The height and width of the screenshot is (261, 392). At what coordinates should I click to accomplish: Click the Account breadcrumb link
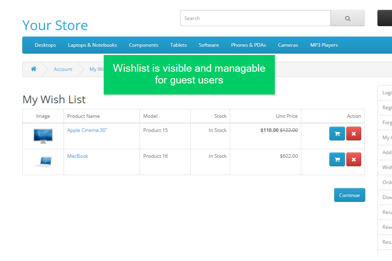[x=63, y=69]
